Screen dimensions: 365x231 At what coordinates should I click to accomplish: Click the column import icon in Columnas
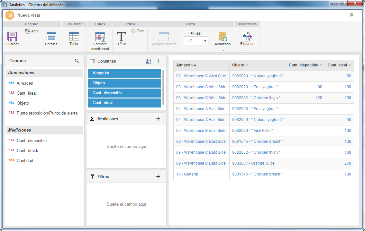coord(148,61)
